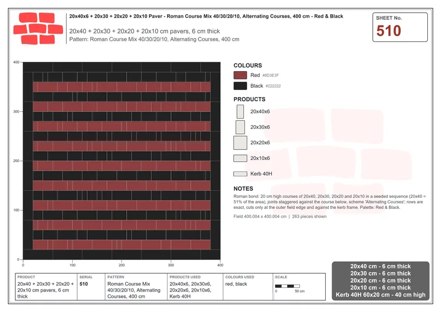Click the scale bar graphic

tap(287, 286)
